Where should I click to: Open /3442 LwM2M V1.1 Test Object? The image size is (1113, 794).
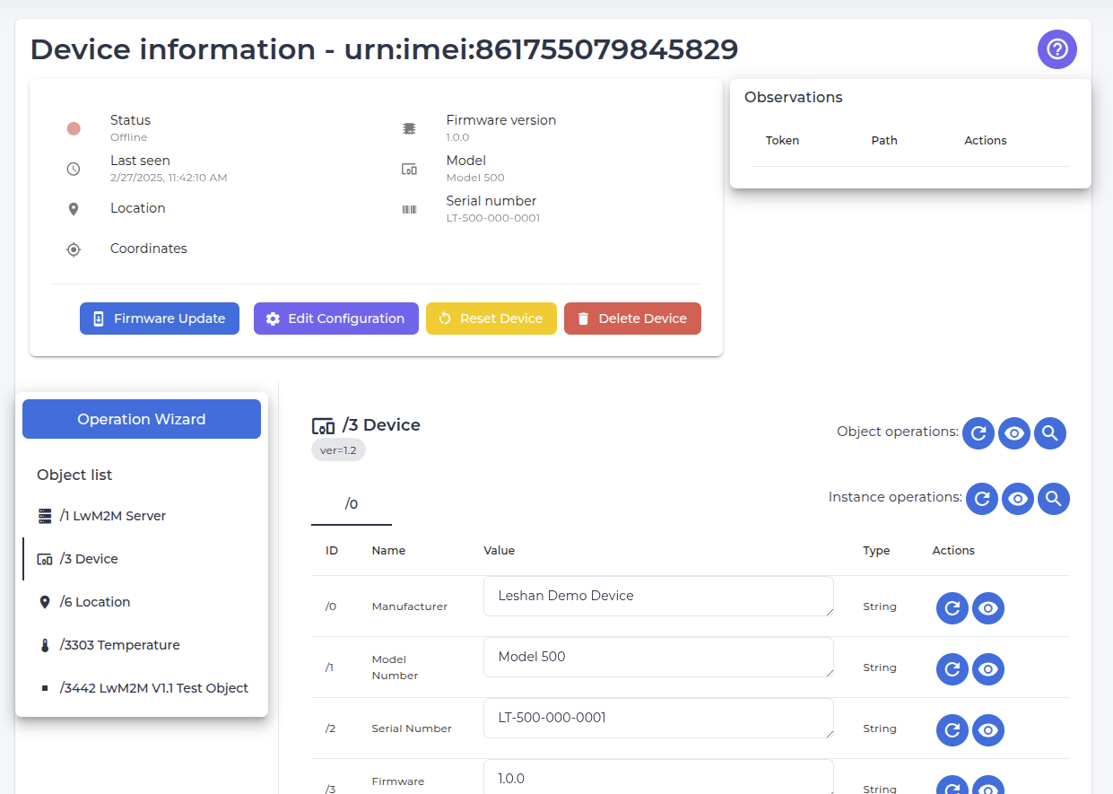pyautogui.click(x=153, y=688)
